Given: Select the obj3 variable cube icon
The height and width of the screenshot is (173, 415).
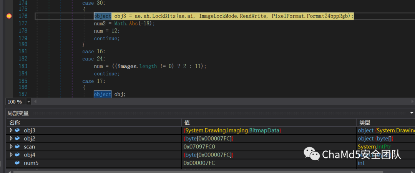Looking at the screenshot, I should tap(17, 130).
